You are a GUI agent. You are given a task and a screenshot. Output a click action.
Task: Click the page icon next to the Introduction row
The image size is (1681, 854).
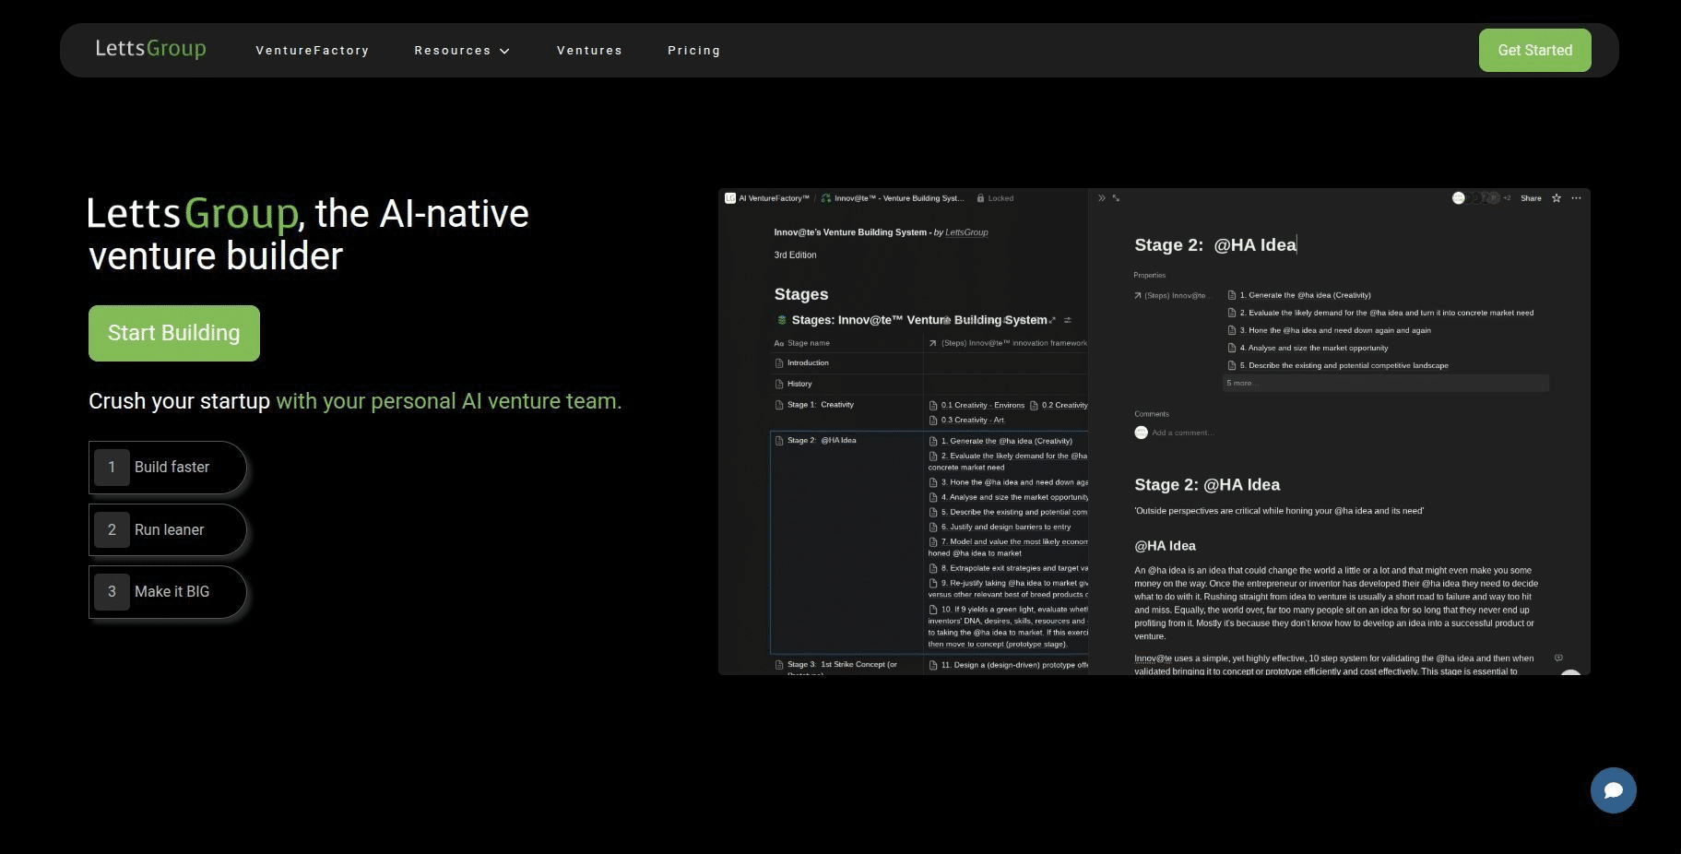[780, 362]
